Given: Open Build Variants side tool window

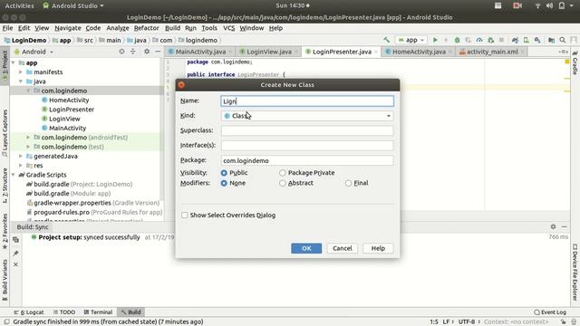Looking at the screenshot, I should [x=5, y=280].
